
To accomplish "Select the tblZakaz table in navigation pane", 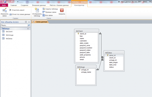I will pyautogui.click(x=9, y=39).
